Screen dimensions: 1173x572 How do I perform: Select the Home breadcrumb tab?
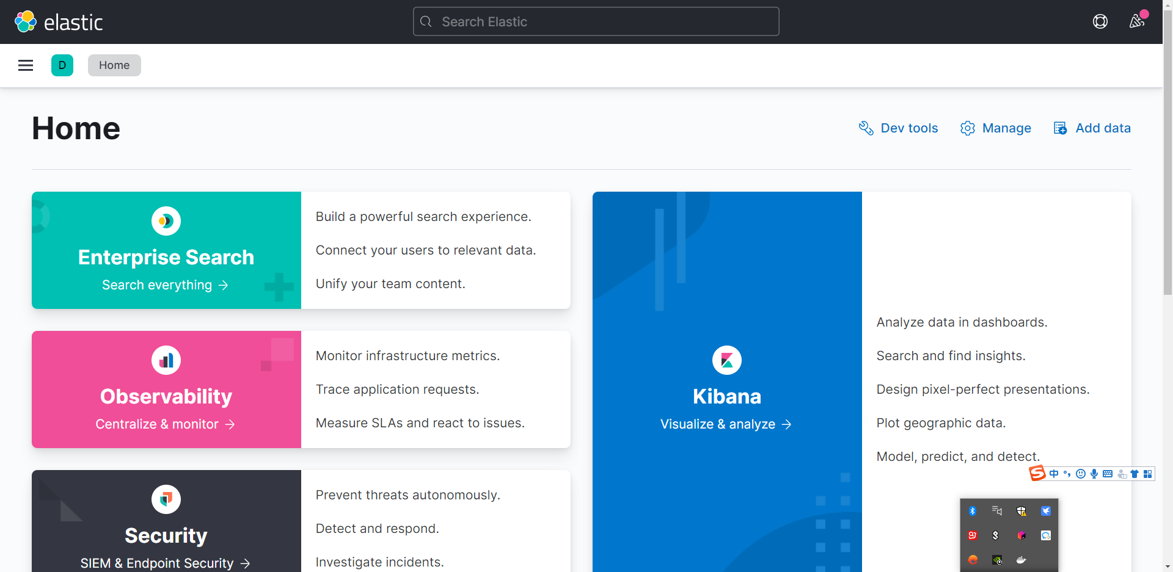click(x=114, y=65)
